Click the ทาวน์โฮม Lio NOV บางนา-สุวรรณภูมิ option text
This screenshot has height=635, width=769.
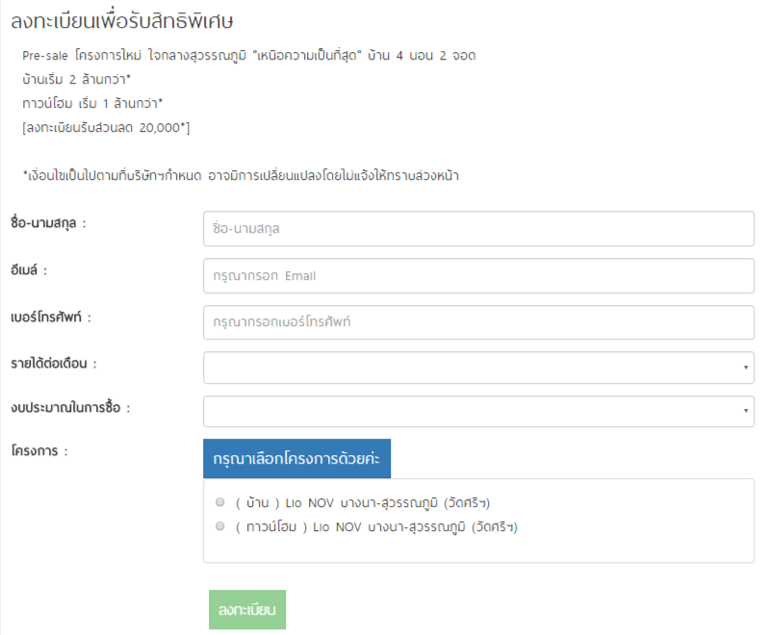click(375, 526)
